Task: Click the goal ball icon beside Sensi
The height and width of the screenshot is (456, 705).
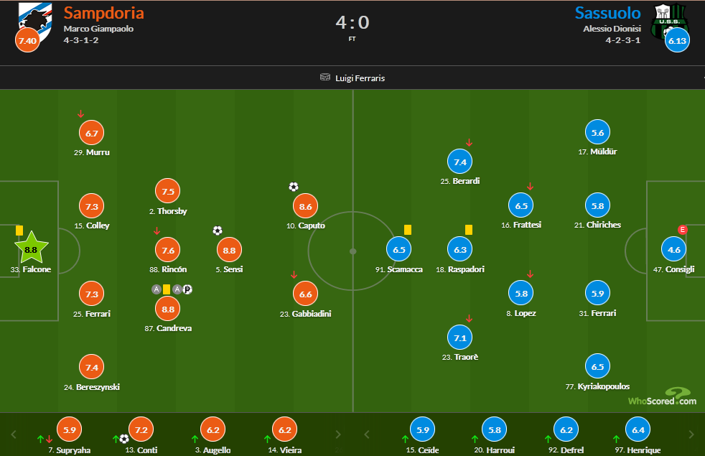Action: coord(218,231)
